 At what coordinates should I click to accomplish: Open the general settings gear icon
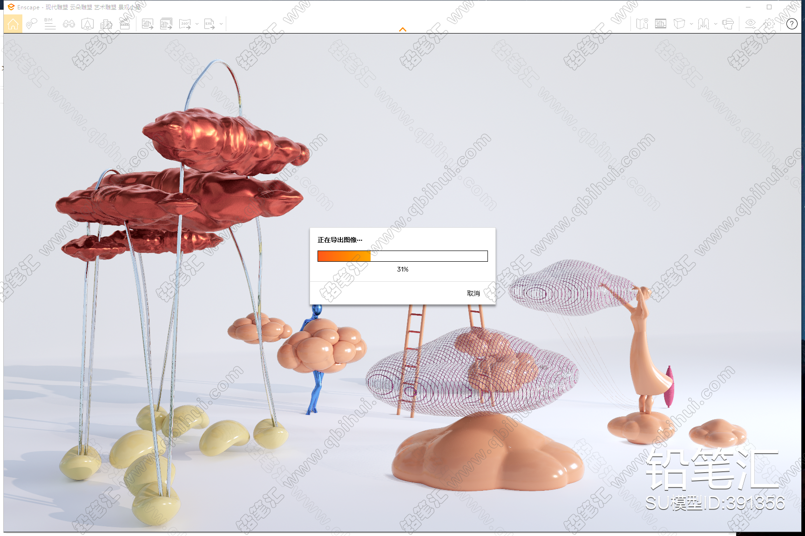coord(769,24)
